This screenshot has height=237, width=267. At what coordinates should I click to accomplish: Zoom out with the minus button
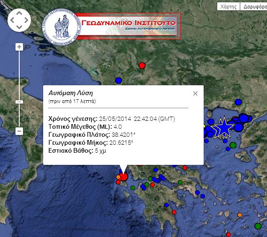(19, 131)
